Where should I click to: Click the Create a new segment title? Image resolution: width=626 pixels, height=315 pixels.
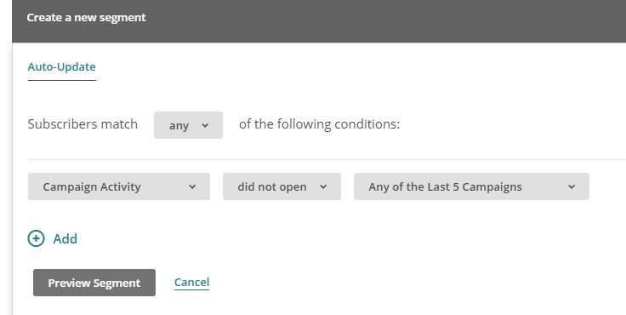pos(86,18)
